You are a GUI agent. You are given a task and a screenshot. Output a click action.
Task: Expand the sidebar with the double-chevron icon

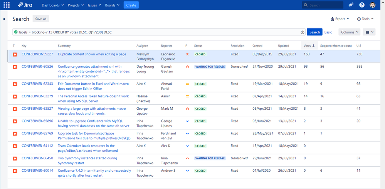click(4, 19)
